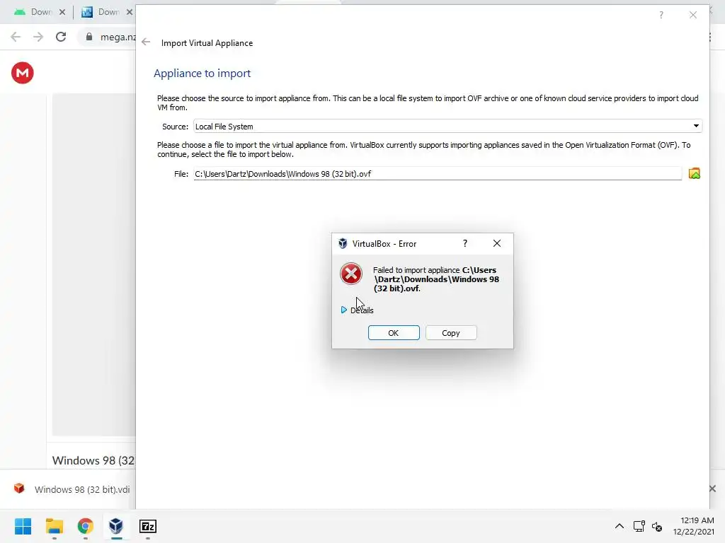Image resolution: width=725 pixels, height=543 pixels.
Task: Click the Appliance to import heading
Action: coord(202,74)
